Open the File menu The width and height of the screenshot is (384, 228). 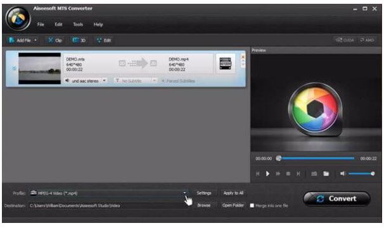coord(41,25)
